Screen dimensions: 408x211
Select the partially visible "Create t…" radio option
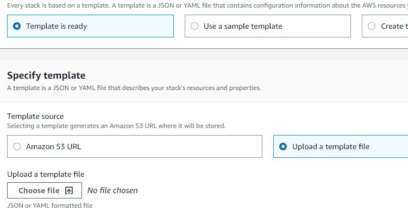coord(372,26)
